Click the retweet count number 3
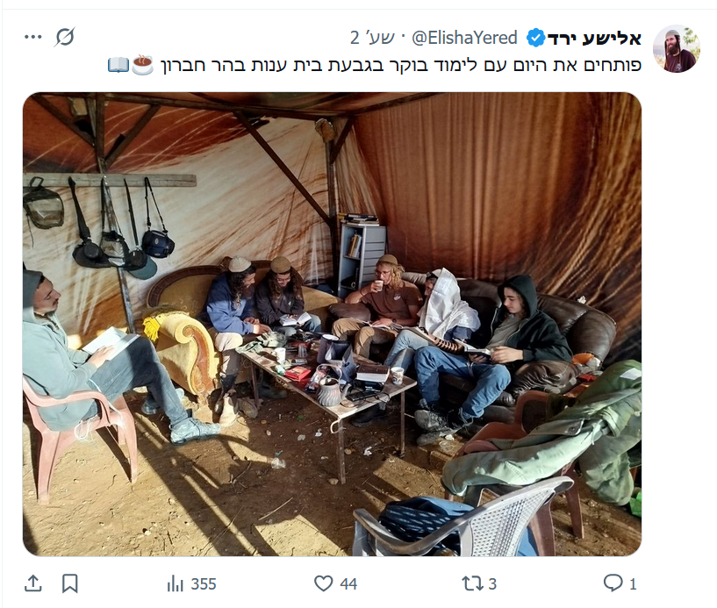The height and width of the screenshot is (608, 717). (492, 583)
